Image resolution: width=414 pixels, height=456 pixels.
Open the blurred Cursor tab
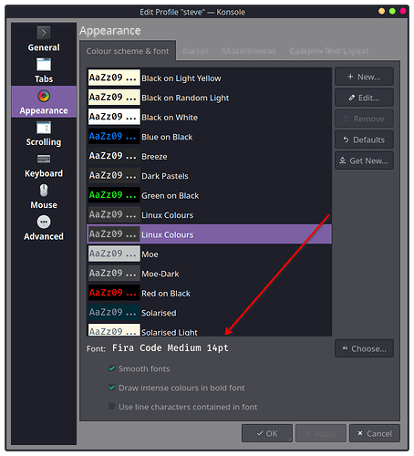tap(195, 51)
